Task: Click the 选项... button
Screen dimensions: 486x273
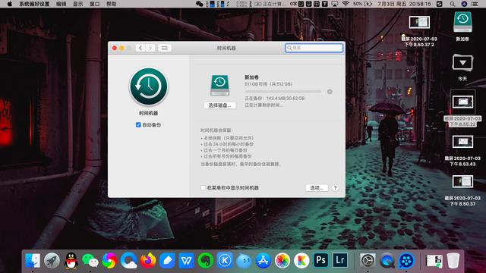Action: (317, 187)
